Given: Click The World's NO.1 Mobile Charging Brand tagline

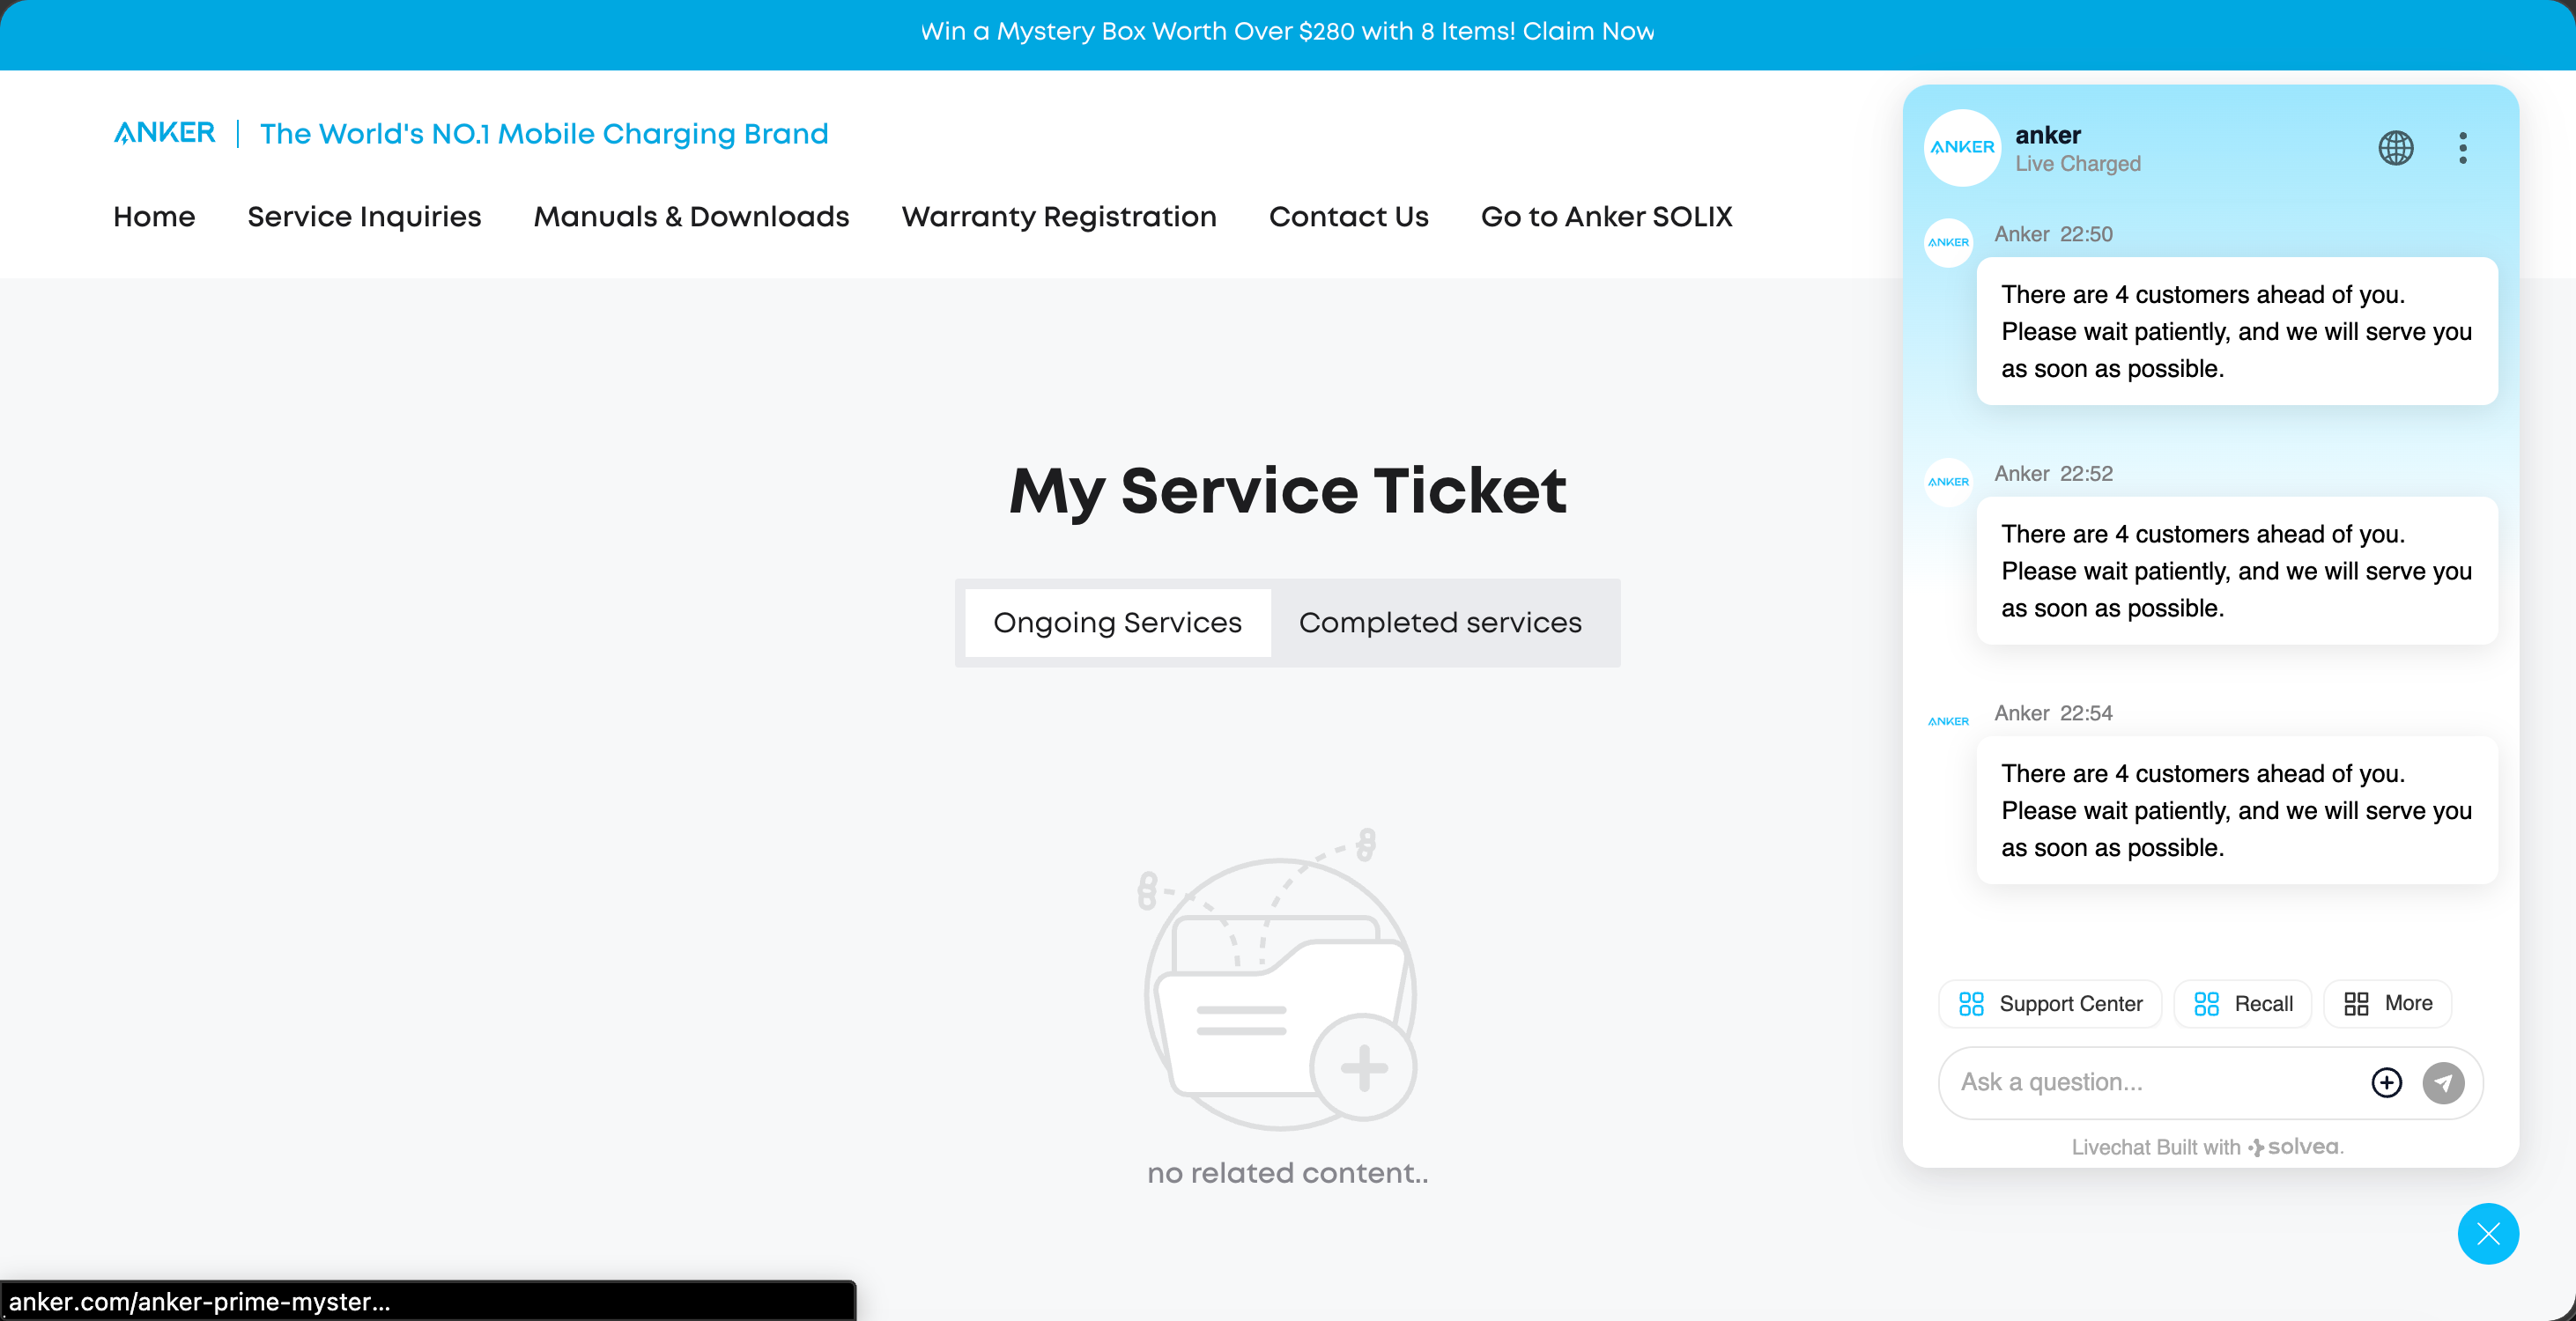Looking at the screenshot, I should tap(544, 134).
